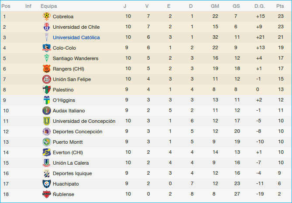Click the Ñublense club crest icon
The width and height of the screenshot is (292, 203).
click(x=46, y=194)
